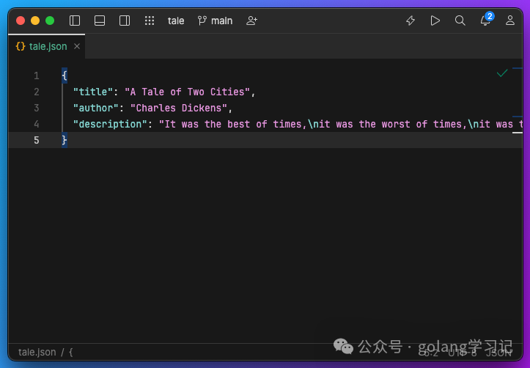Screen dimensions: 530x368
Task: Click the "description" key
Action: click(x=110, y=125)
